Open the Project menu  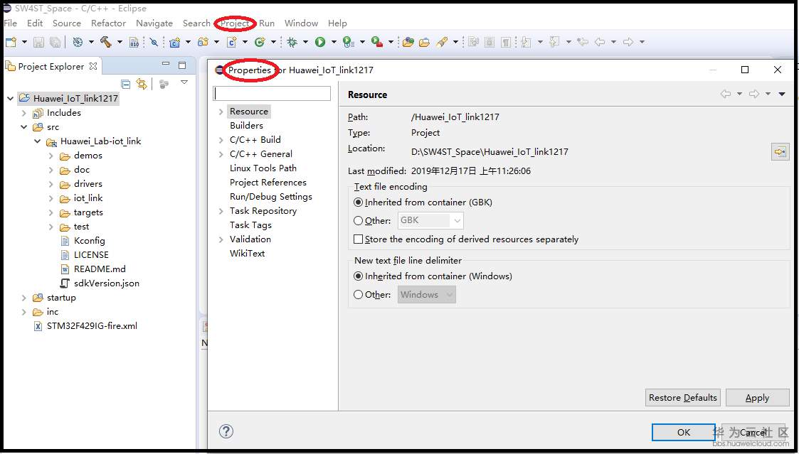click(235, 23)
